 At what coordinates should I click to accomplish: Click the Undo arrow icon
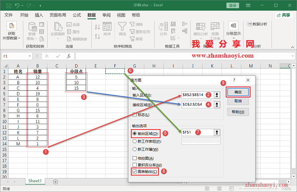(x=17, y=6)
